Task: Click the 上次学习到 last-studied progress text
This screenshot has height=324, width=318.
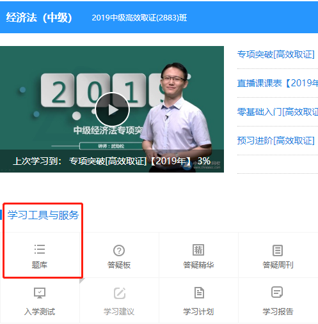Action: (x=111, y=161)
